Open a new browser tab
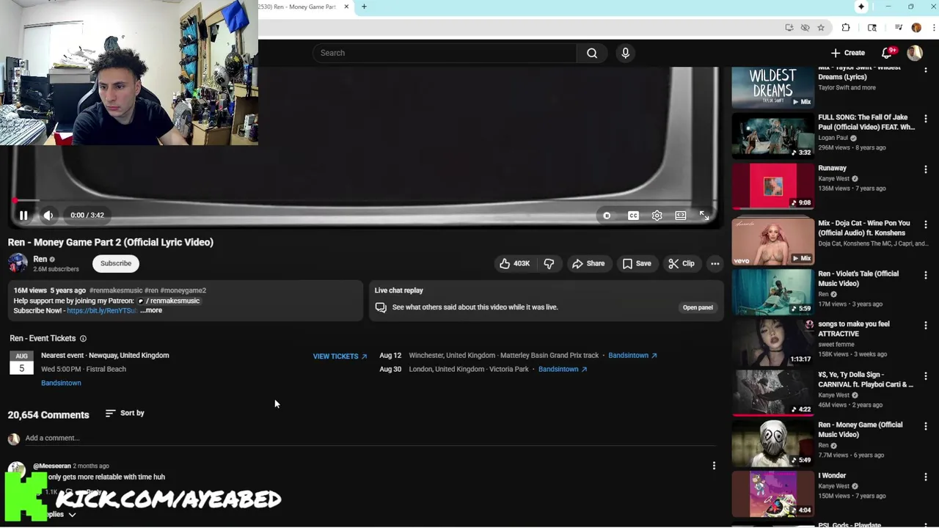 click(364, 7)
